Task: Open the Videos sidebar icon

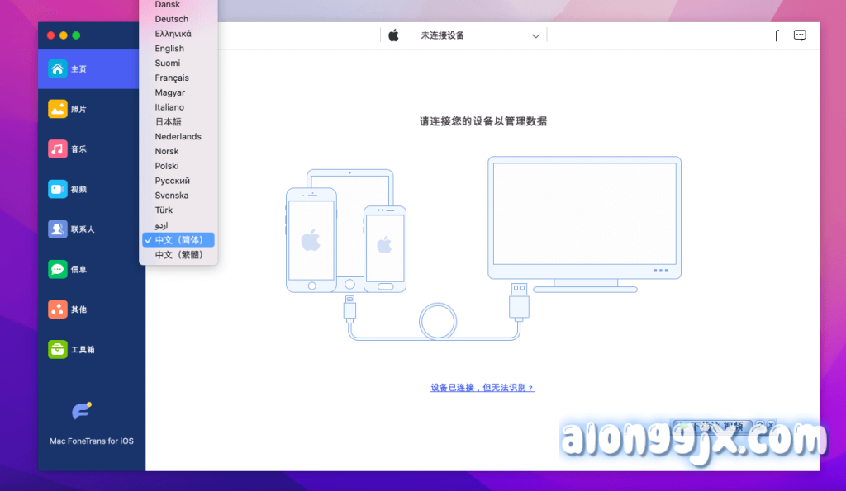Action: click(x=57, y=189)
